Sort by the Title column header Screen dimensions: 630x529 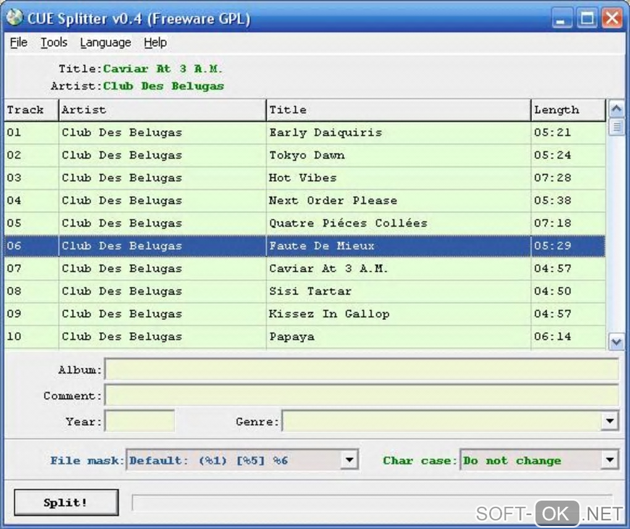[398, 110]
